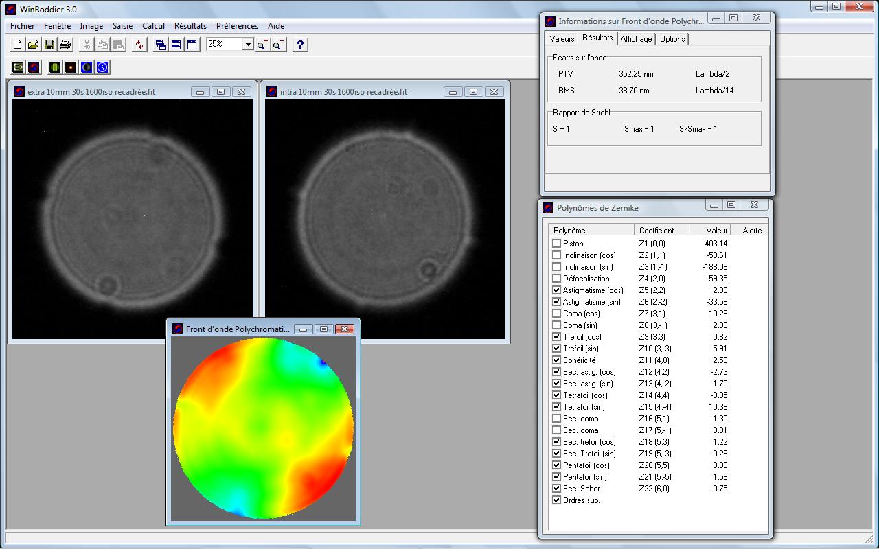This screenshot has height=549, width=879.
Task: Uncheck the Sphéricité checkbox
Action: click(x=556, y=360)
